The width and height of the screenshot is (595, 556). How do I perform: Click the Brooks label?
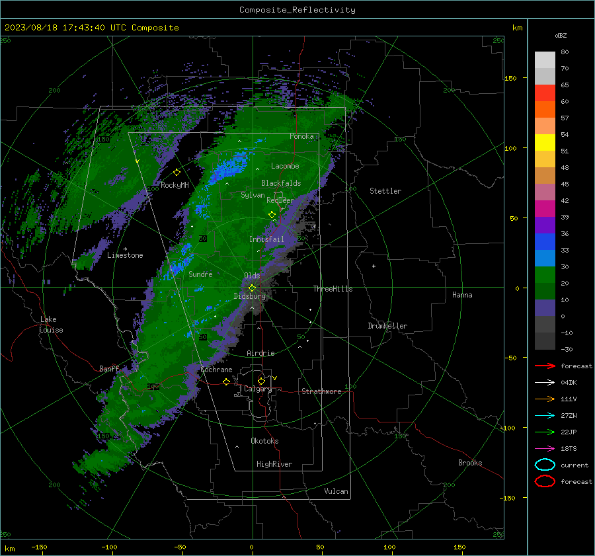tap(470, 463)
